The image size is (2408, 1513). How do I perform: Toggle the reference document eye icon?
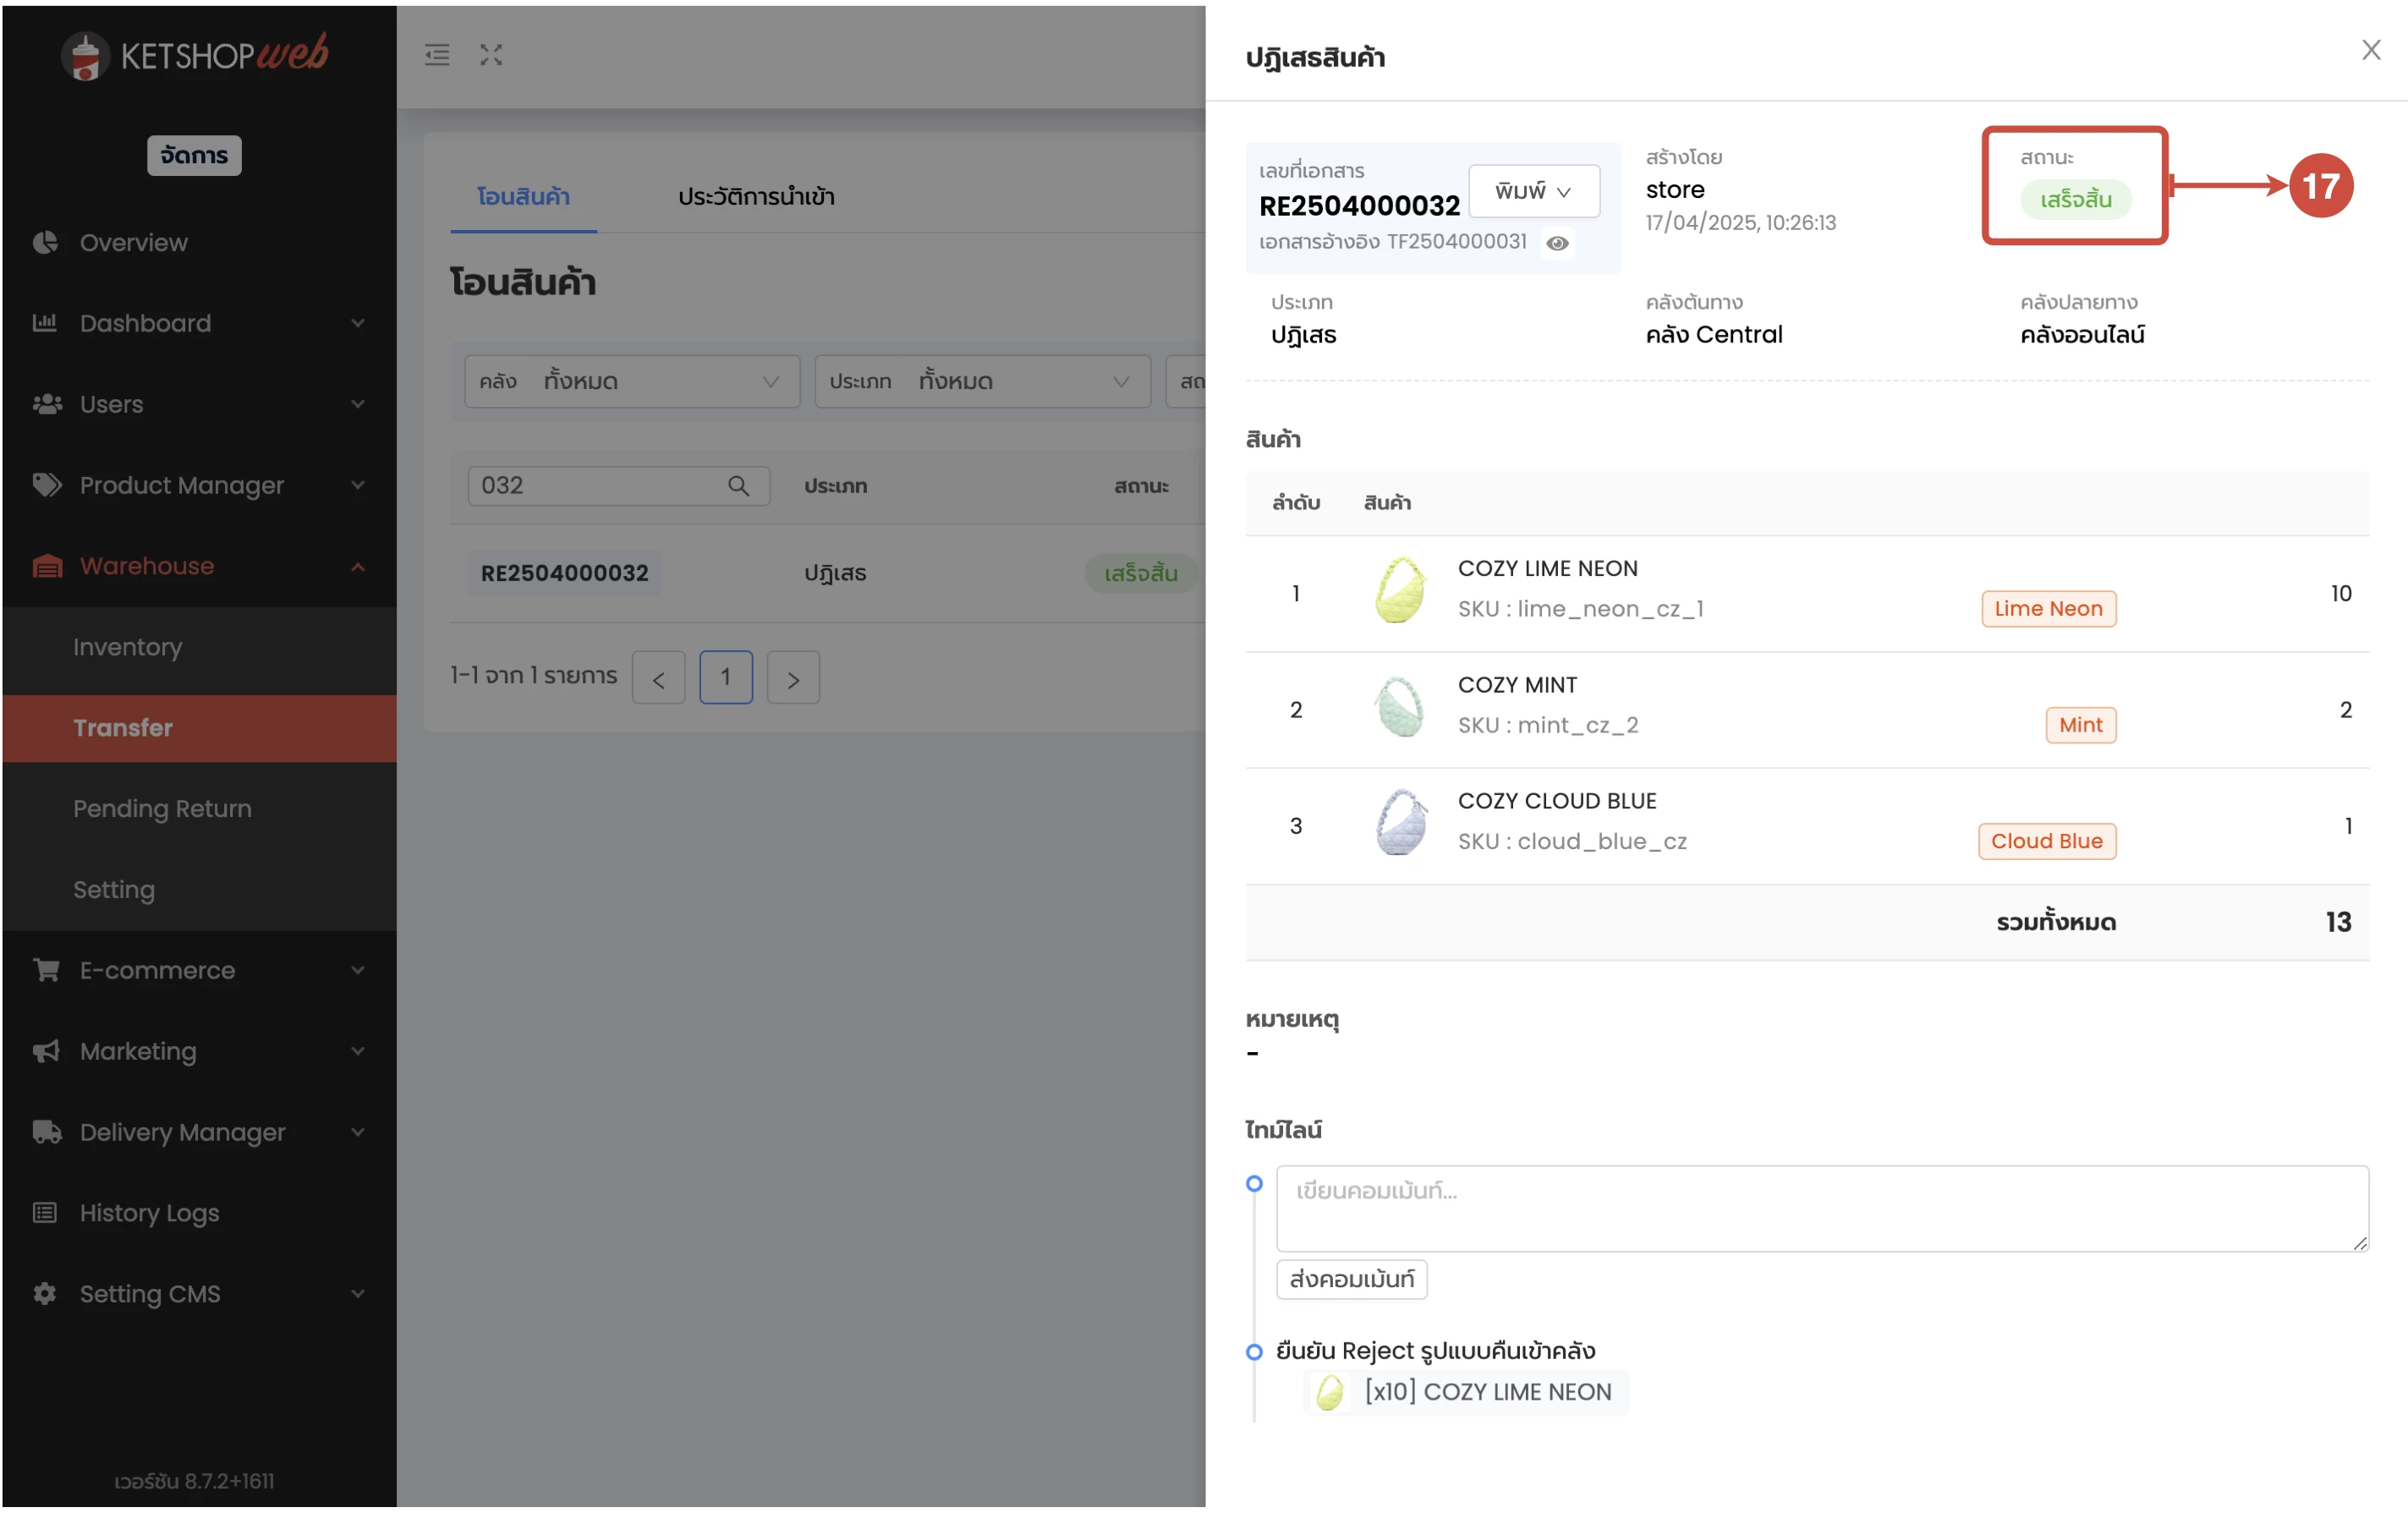tap(1558, 243)
